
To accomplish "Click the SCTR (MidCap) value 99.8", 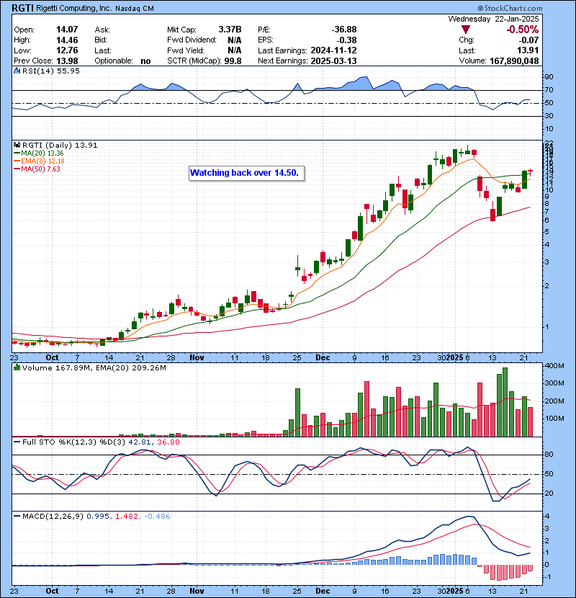I will click(x=233, y=61).
